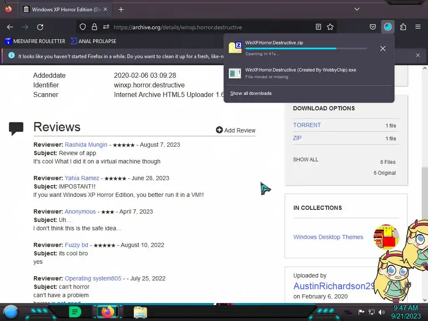The width and height of the screenshot is (428, 321).
Task: Reload the archive.org page
Action: 40,27
